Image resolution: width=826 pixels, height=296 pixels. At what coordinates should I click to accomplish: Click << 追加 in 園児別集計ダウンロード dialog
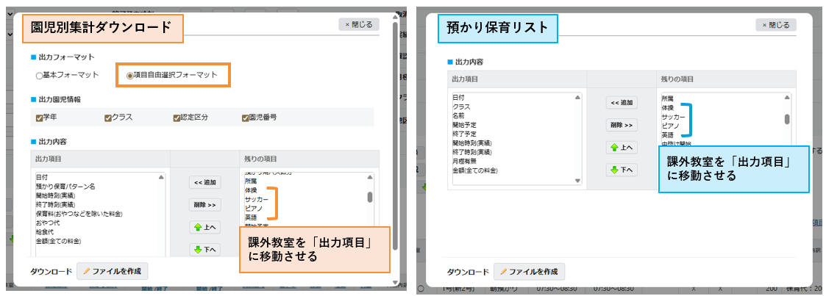click(x=205, y=182)
